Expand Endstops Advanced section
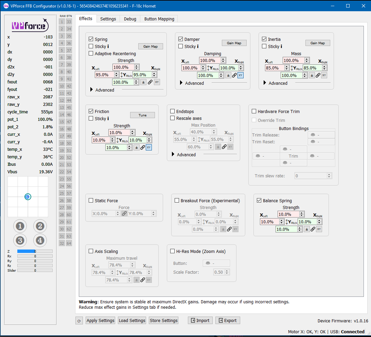371x337 pixels. click(173, 154)
